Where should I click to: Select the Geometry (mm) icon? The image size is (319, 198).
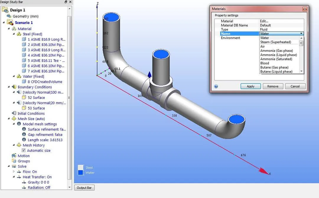pos(9,16)
